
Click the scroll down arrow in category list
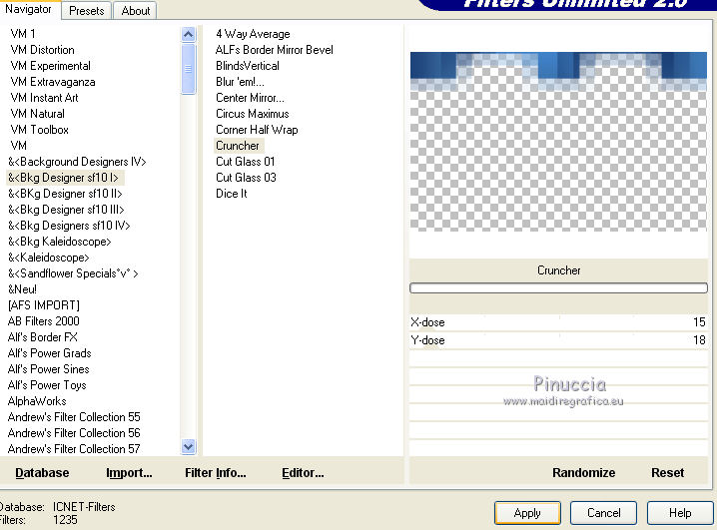pos(188,446)
